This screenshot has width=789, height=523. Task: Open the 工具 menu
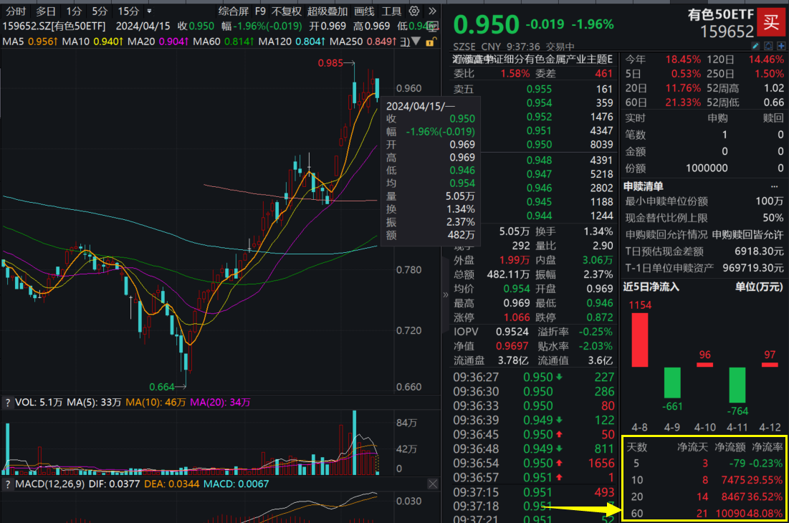(391, 11)
